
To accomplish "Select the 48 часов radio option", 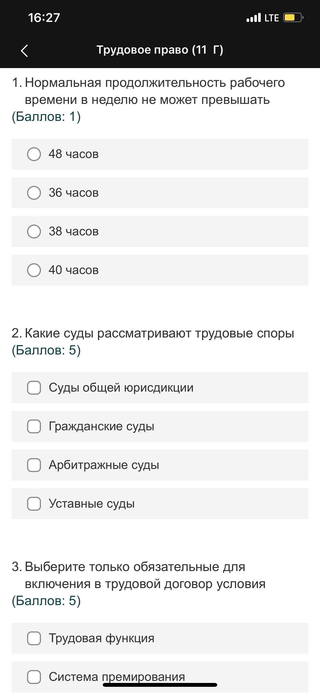I will coord(34,154).
